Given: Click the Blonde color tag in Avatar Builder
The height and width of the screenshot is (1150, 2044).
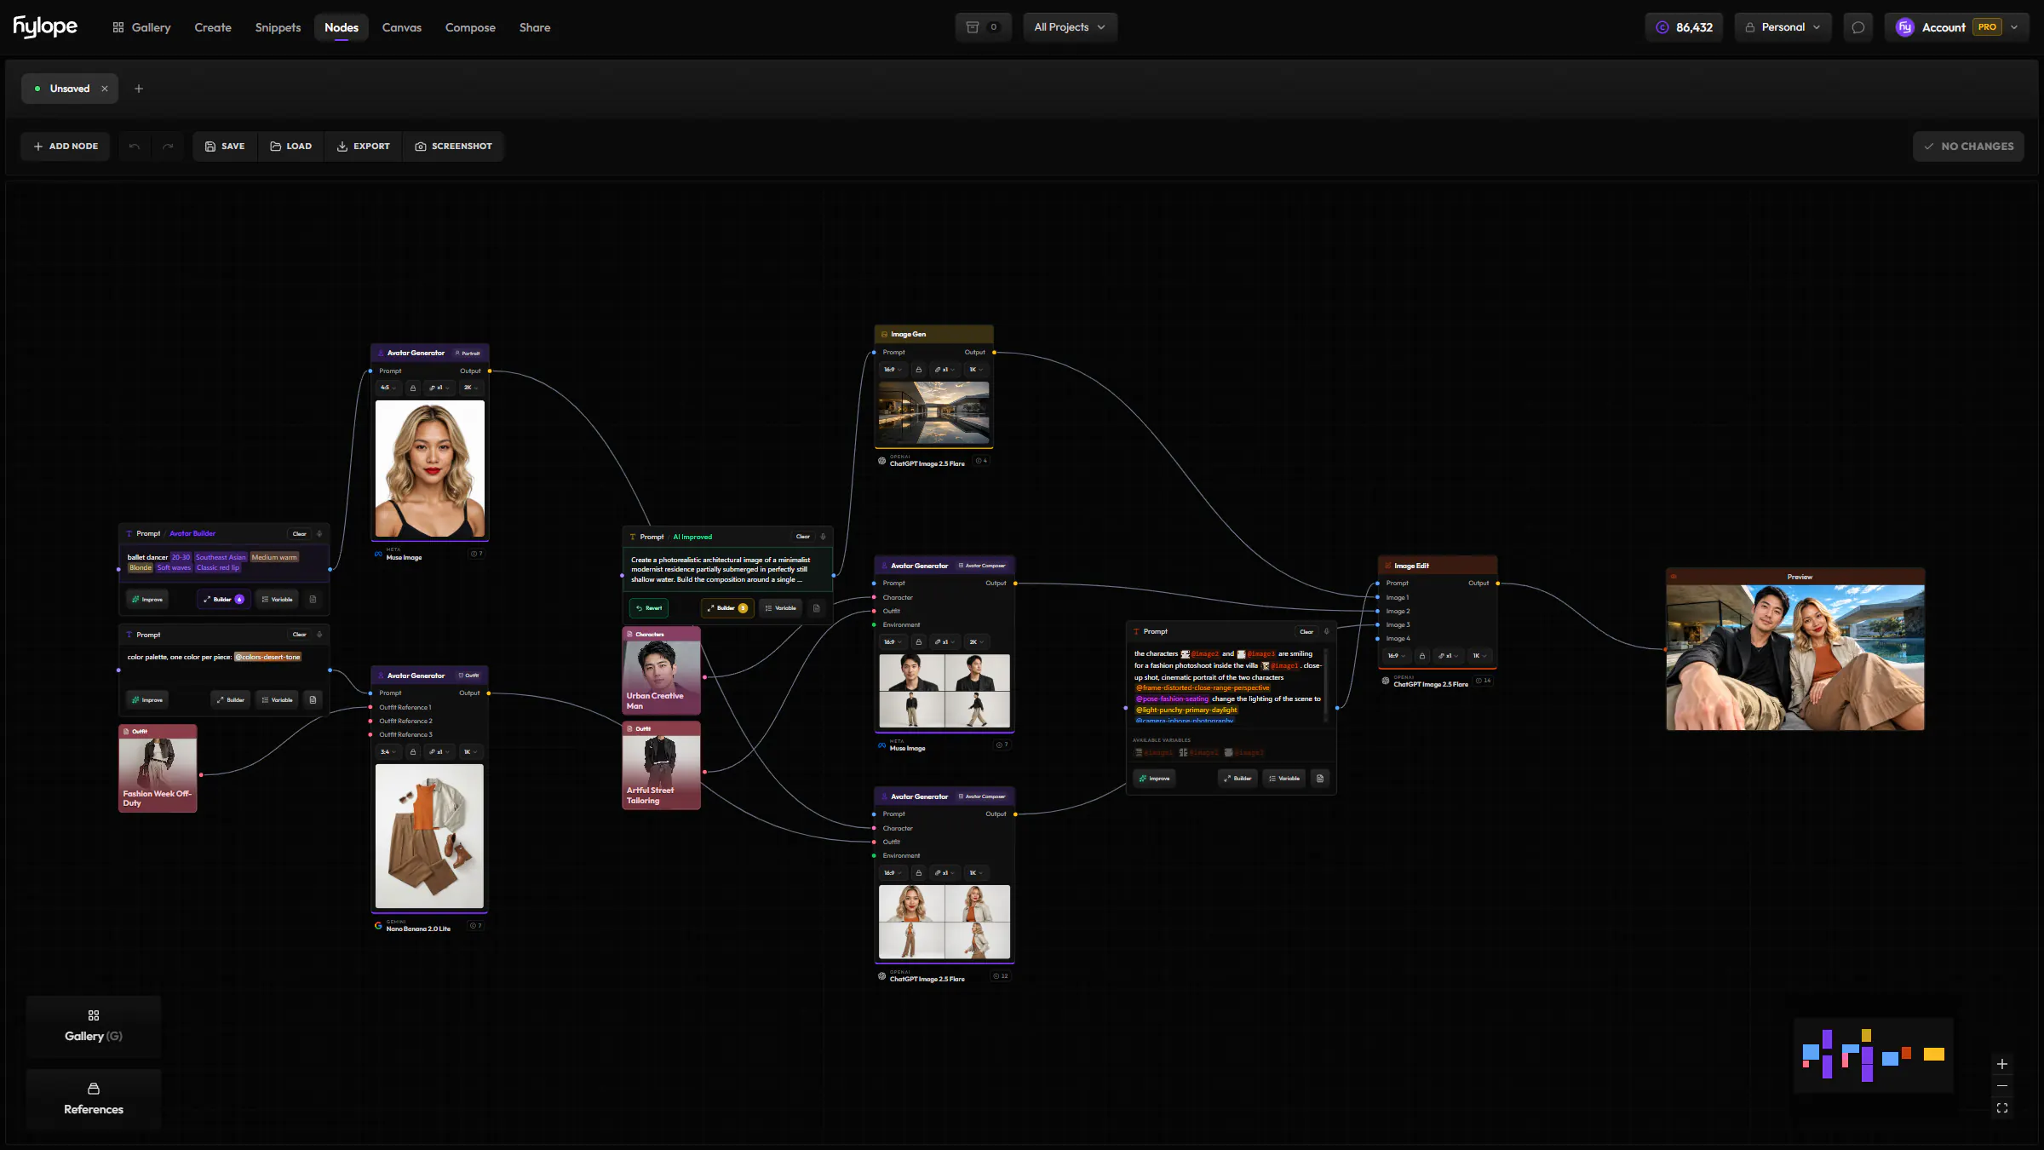Looking at the screenshot, I should pyautogui.click(x=141, y=568).
